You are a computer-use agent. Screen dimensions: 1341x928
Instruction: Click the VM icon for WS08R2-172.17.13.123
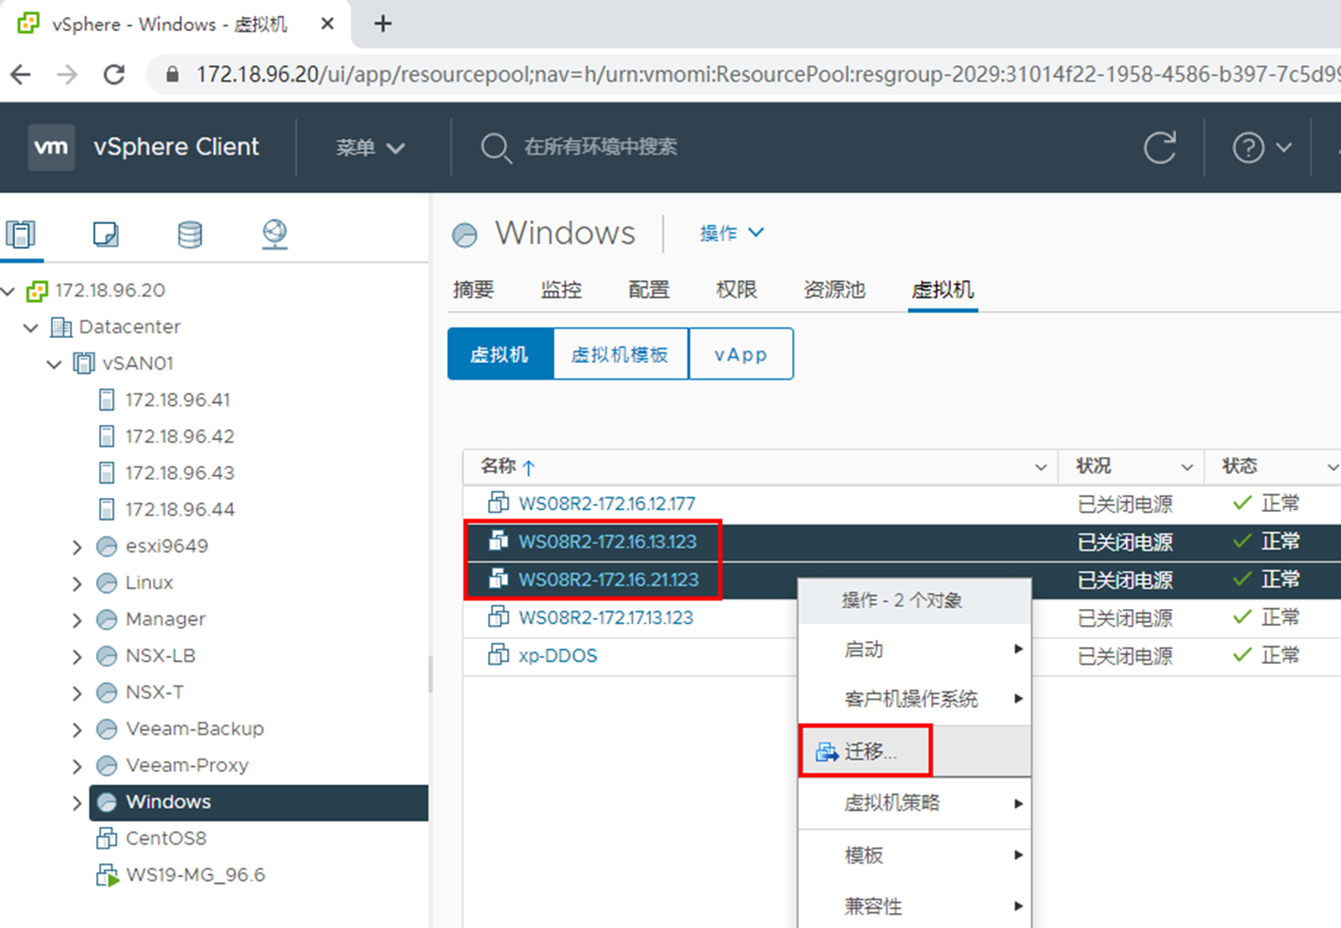click(x=498, y=616)
